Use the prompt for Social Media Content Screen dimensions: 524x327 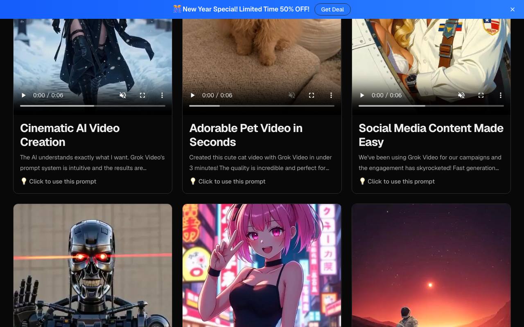pyautogui.click(x=397, y=181)
